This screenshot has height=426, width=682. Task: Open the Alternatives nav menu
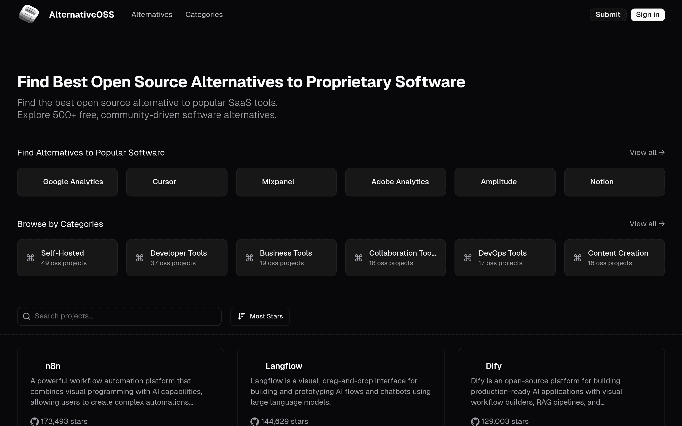point(152,15)
